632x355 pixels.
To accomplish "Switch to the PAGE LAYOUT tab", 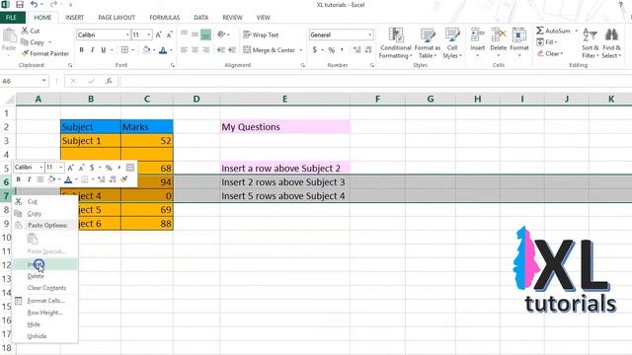I will (117, 18).
